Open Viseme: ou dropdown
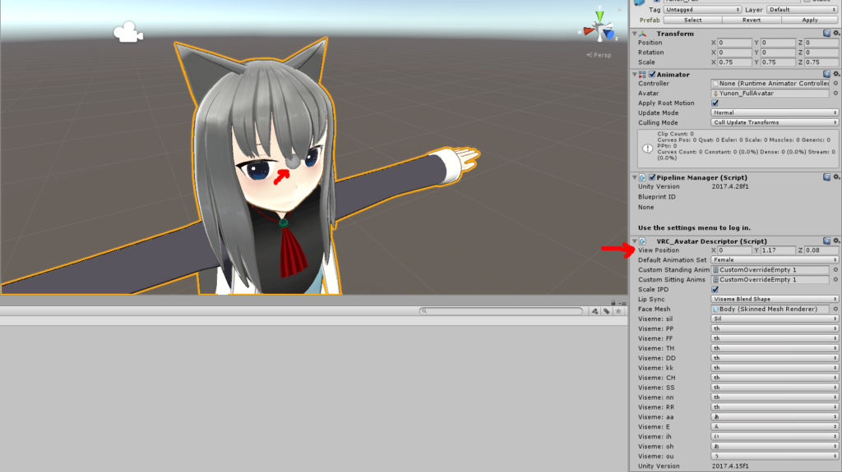Screen dimensions: 842x472 tap(775, 456)
